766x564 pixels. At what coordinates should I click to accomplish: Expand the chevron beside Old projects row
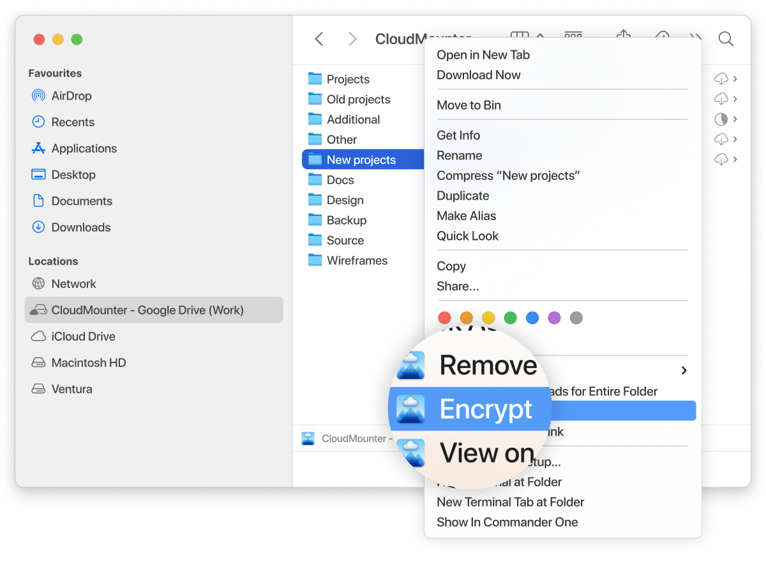coord(735,99)
